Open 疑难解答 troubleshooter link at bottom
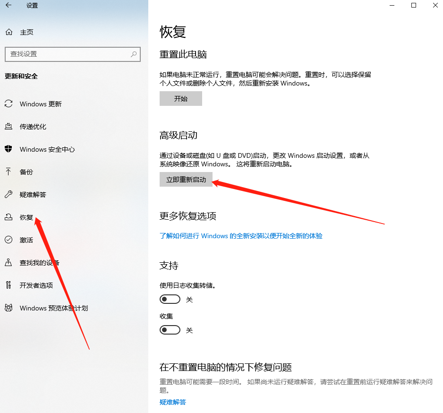The width and height of the screenshot is (443, 413). pos(172,402)
